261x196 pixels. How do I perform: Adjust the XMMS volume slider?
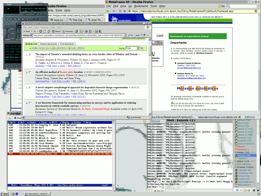(x=24, y=13)
